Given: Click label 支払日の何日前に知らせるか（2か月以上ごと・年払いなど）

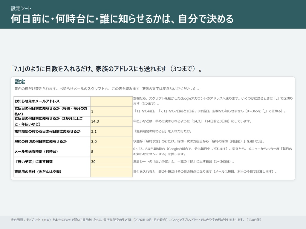Looking at the screenshot, I should [49, 121].
